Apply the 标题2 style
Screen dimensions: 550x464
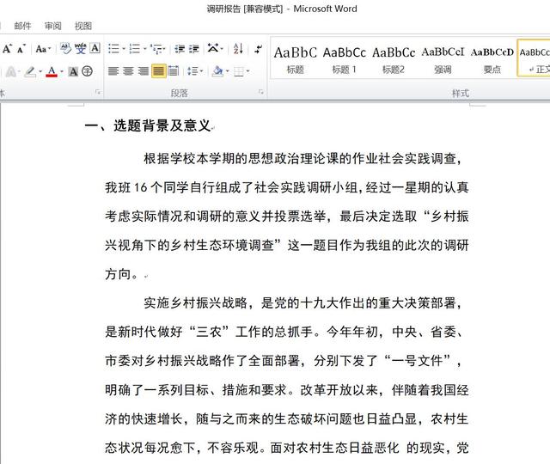tap(394, 59)
